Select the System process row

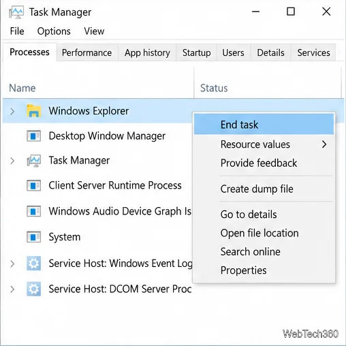click(97, 237)
